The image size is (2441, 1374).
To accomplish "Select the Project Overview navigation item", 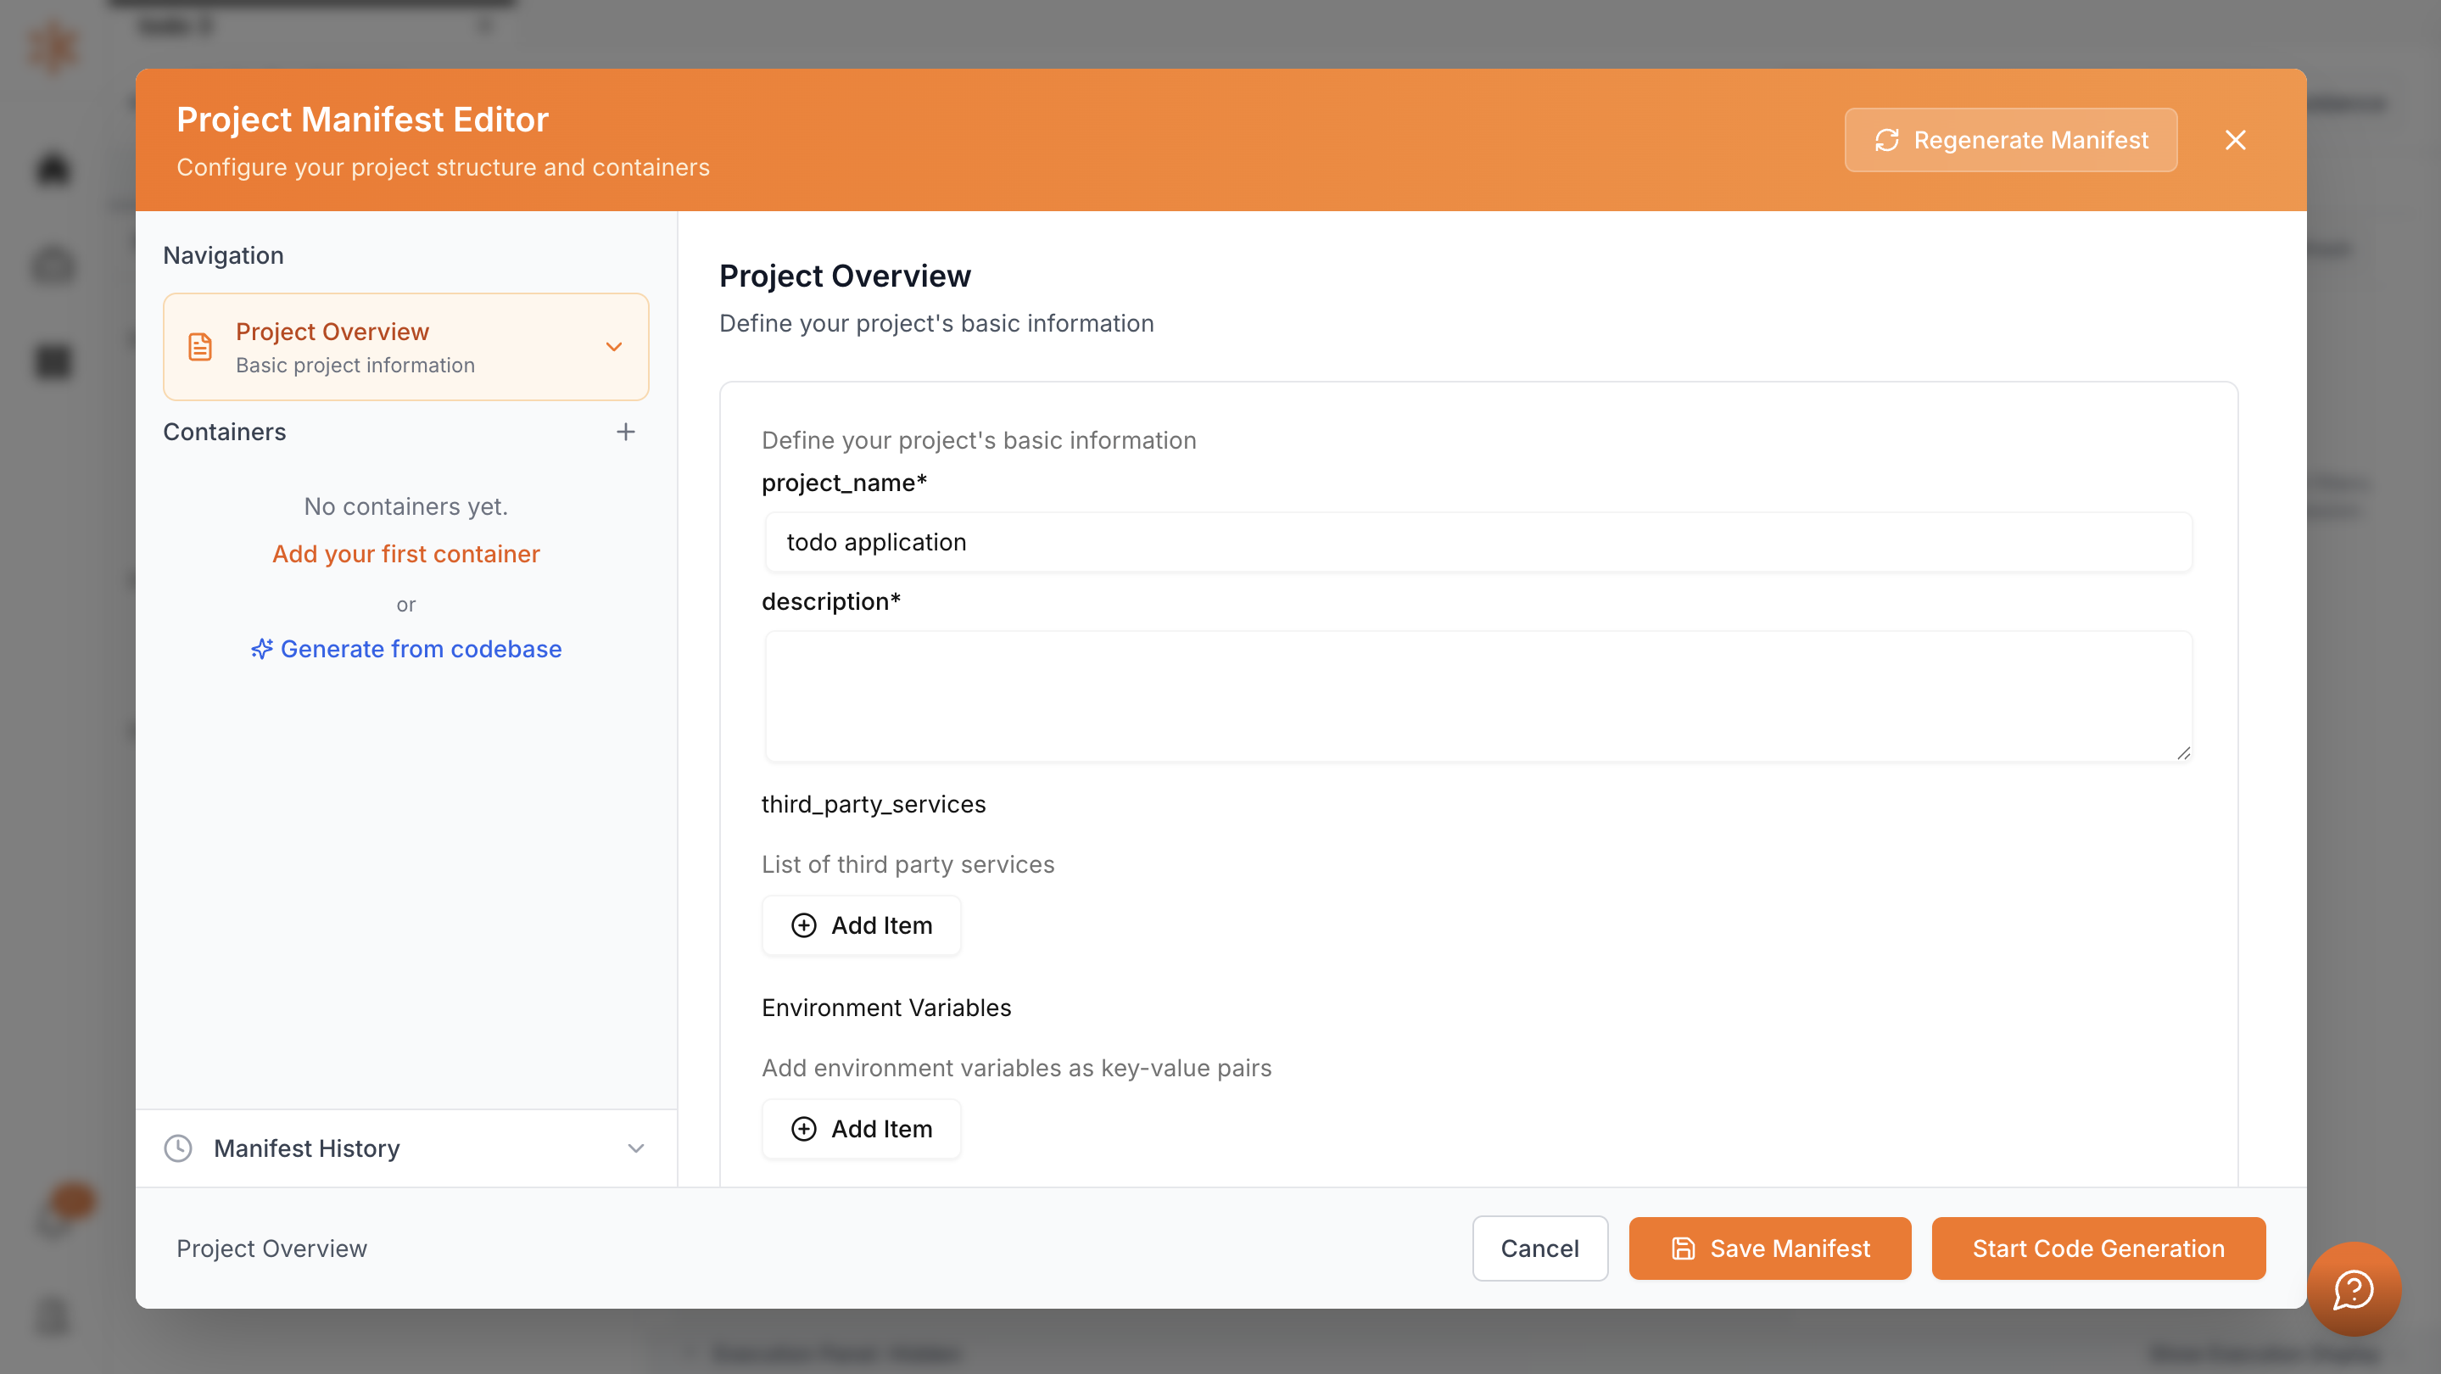I will tap(405, 347).
